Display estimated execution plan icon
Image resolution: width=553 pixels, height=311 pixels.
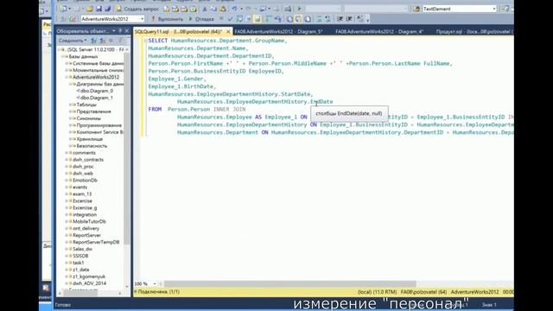(239, 19)
